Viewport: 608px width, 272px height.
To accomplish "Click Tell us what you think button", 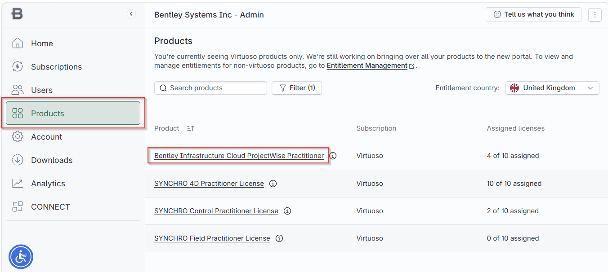I will click(x=533, y=14).
